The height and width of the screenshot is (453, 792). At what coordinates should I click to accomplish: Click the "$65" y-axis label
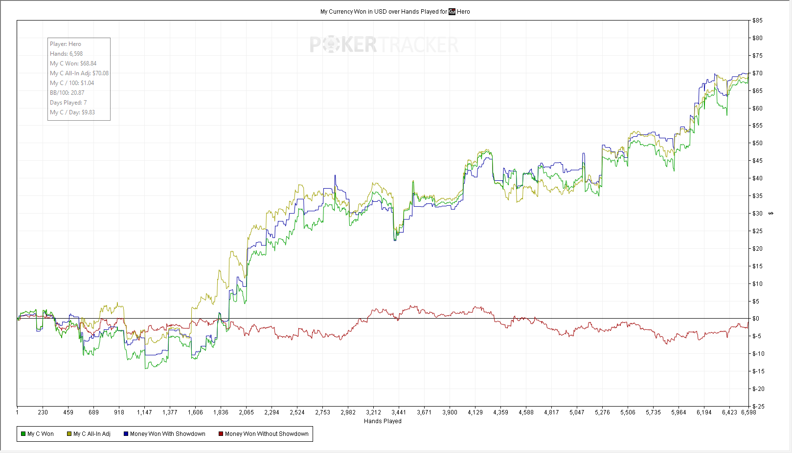click(x=757, y=91)
